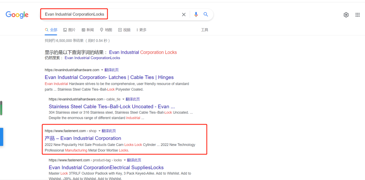This screenshot has height=180, width=365.
Task: Click the blue magnifier search icon
Action: point(206,15)
